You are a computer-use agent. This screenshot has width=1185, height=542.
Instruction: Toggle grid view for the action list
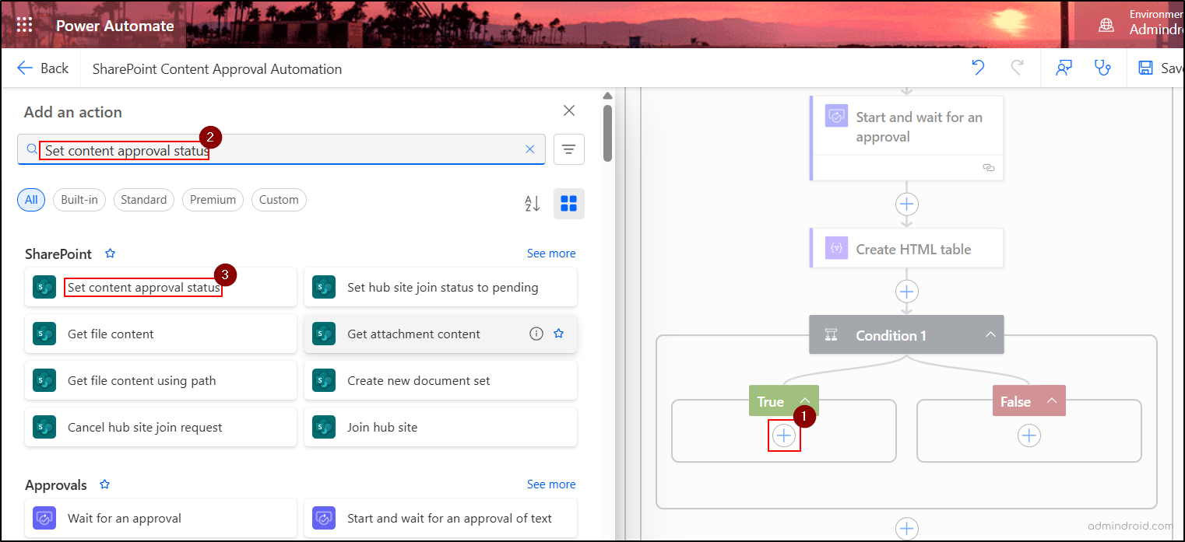(568, 203)
